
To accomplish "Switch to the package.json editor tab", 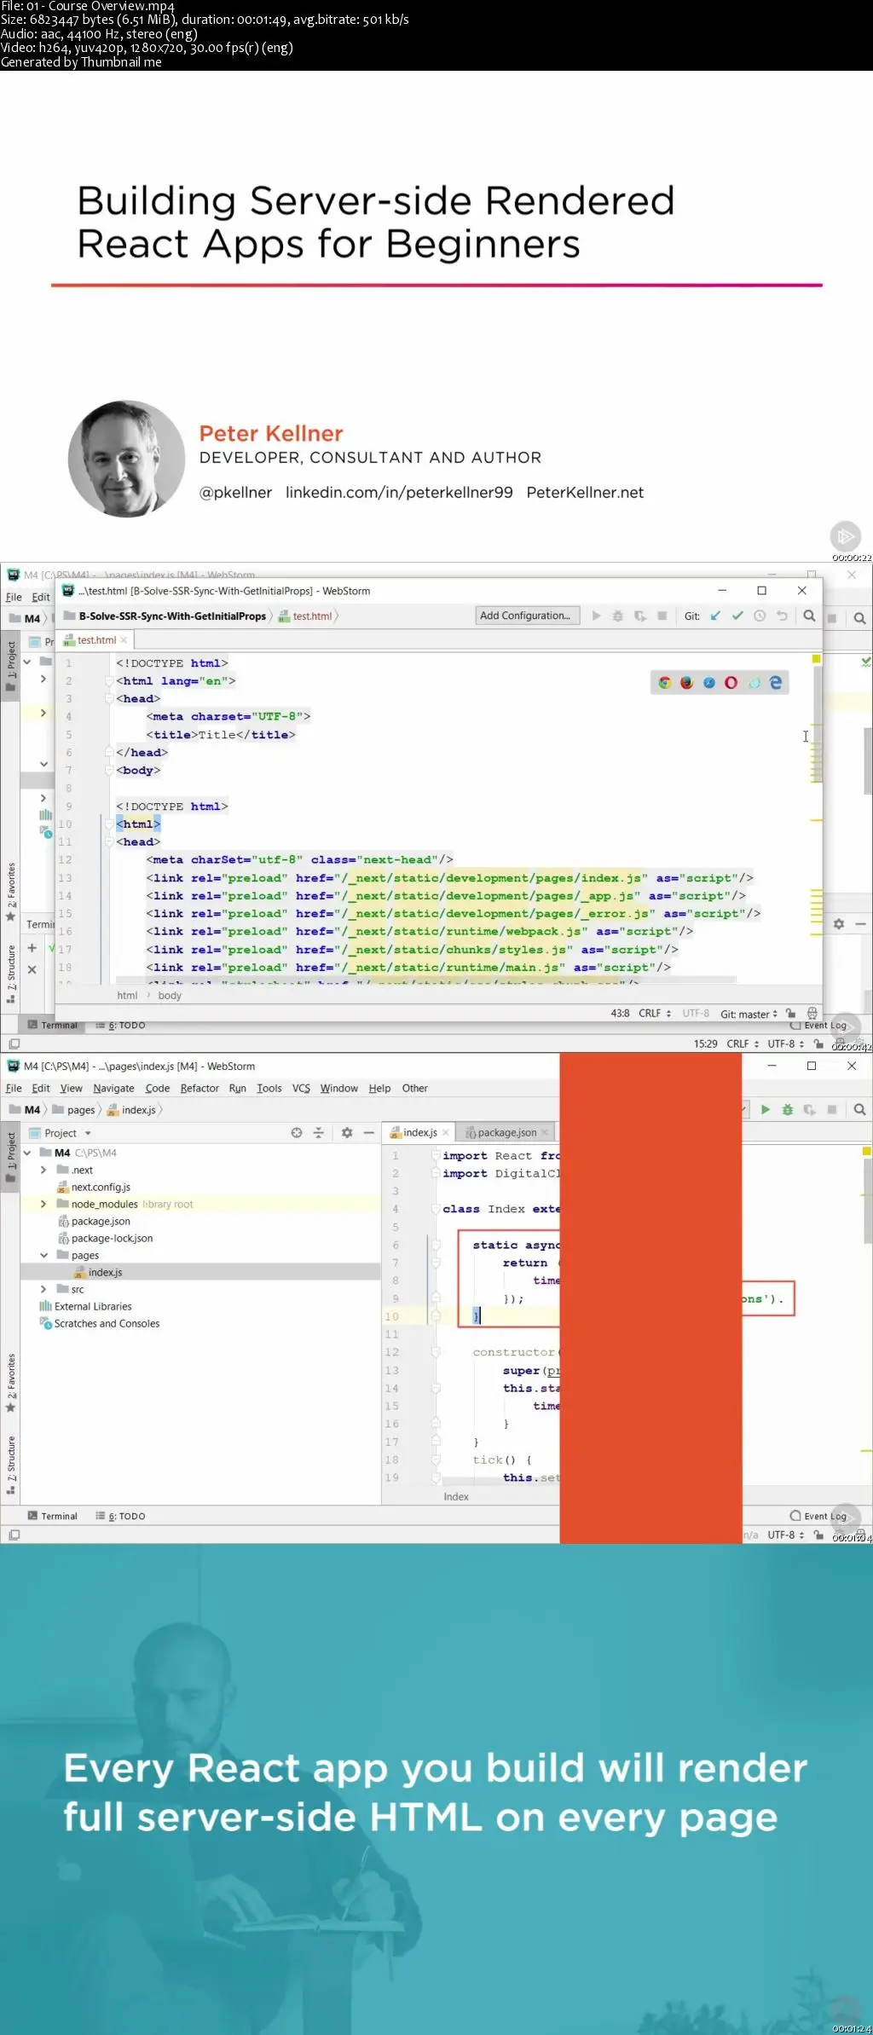I will [x=506, y=1133].
